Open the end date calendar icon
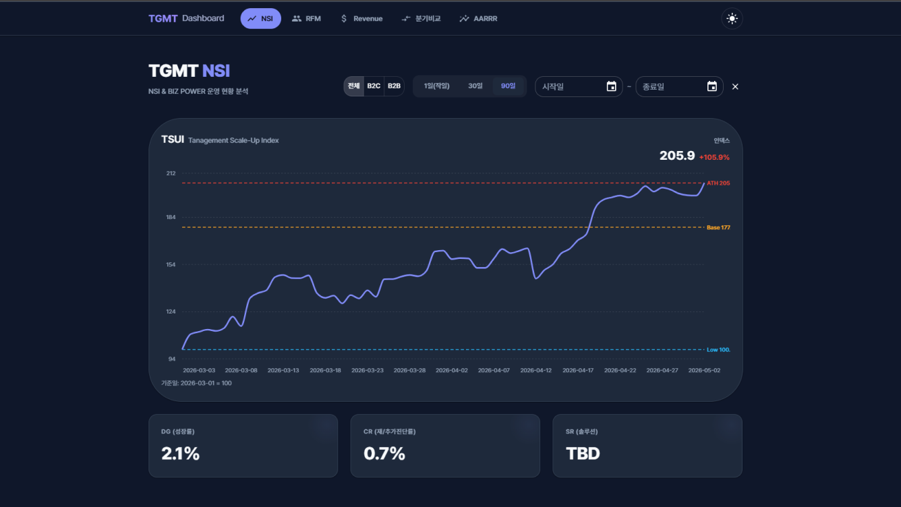Image resolution: width=901 pixels, height=507 pixels. (712, 86)
